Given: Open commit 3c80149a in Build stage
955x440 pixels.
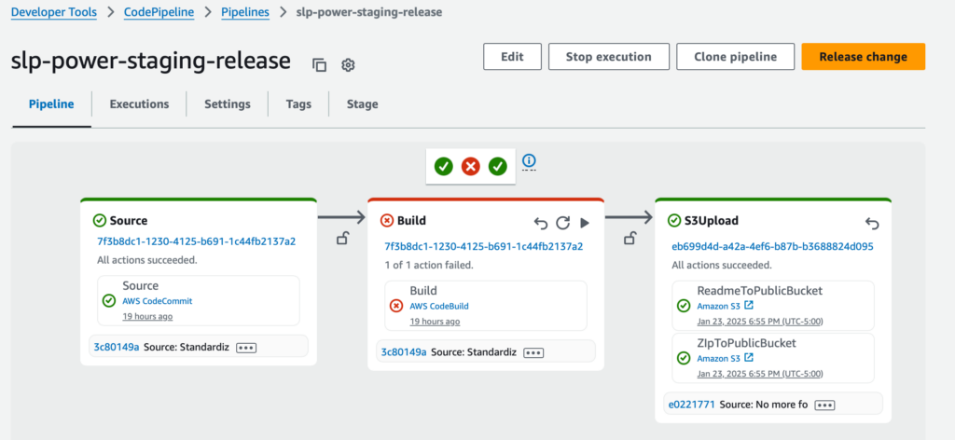Looking at the screenshot, I should (404, 351).
